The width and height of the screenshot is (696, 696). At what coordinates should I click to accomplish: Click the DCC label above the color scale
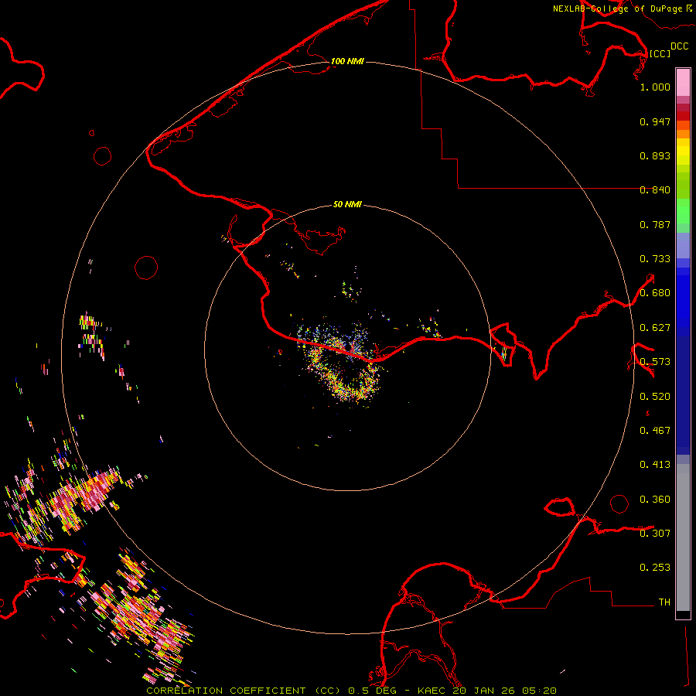point(679,46)
